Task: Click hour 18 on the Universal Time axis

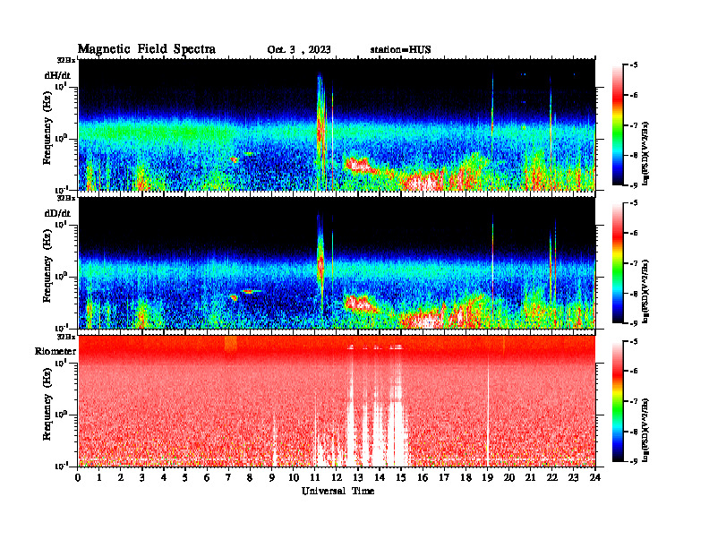Action: click(x=466, y=477)
